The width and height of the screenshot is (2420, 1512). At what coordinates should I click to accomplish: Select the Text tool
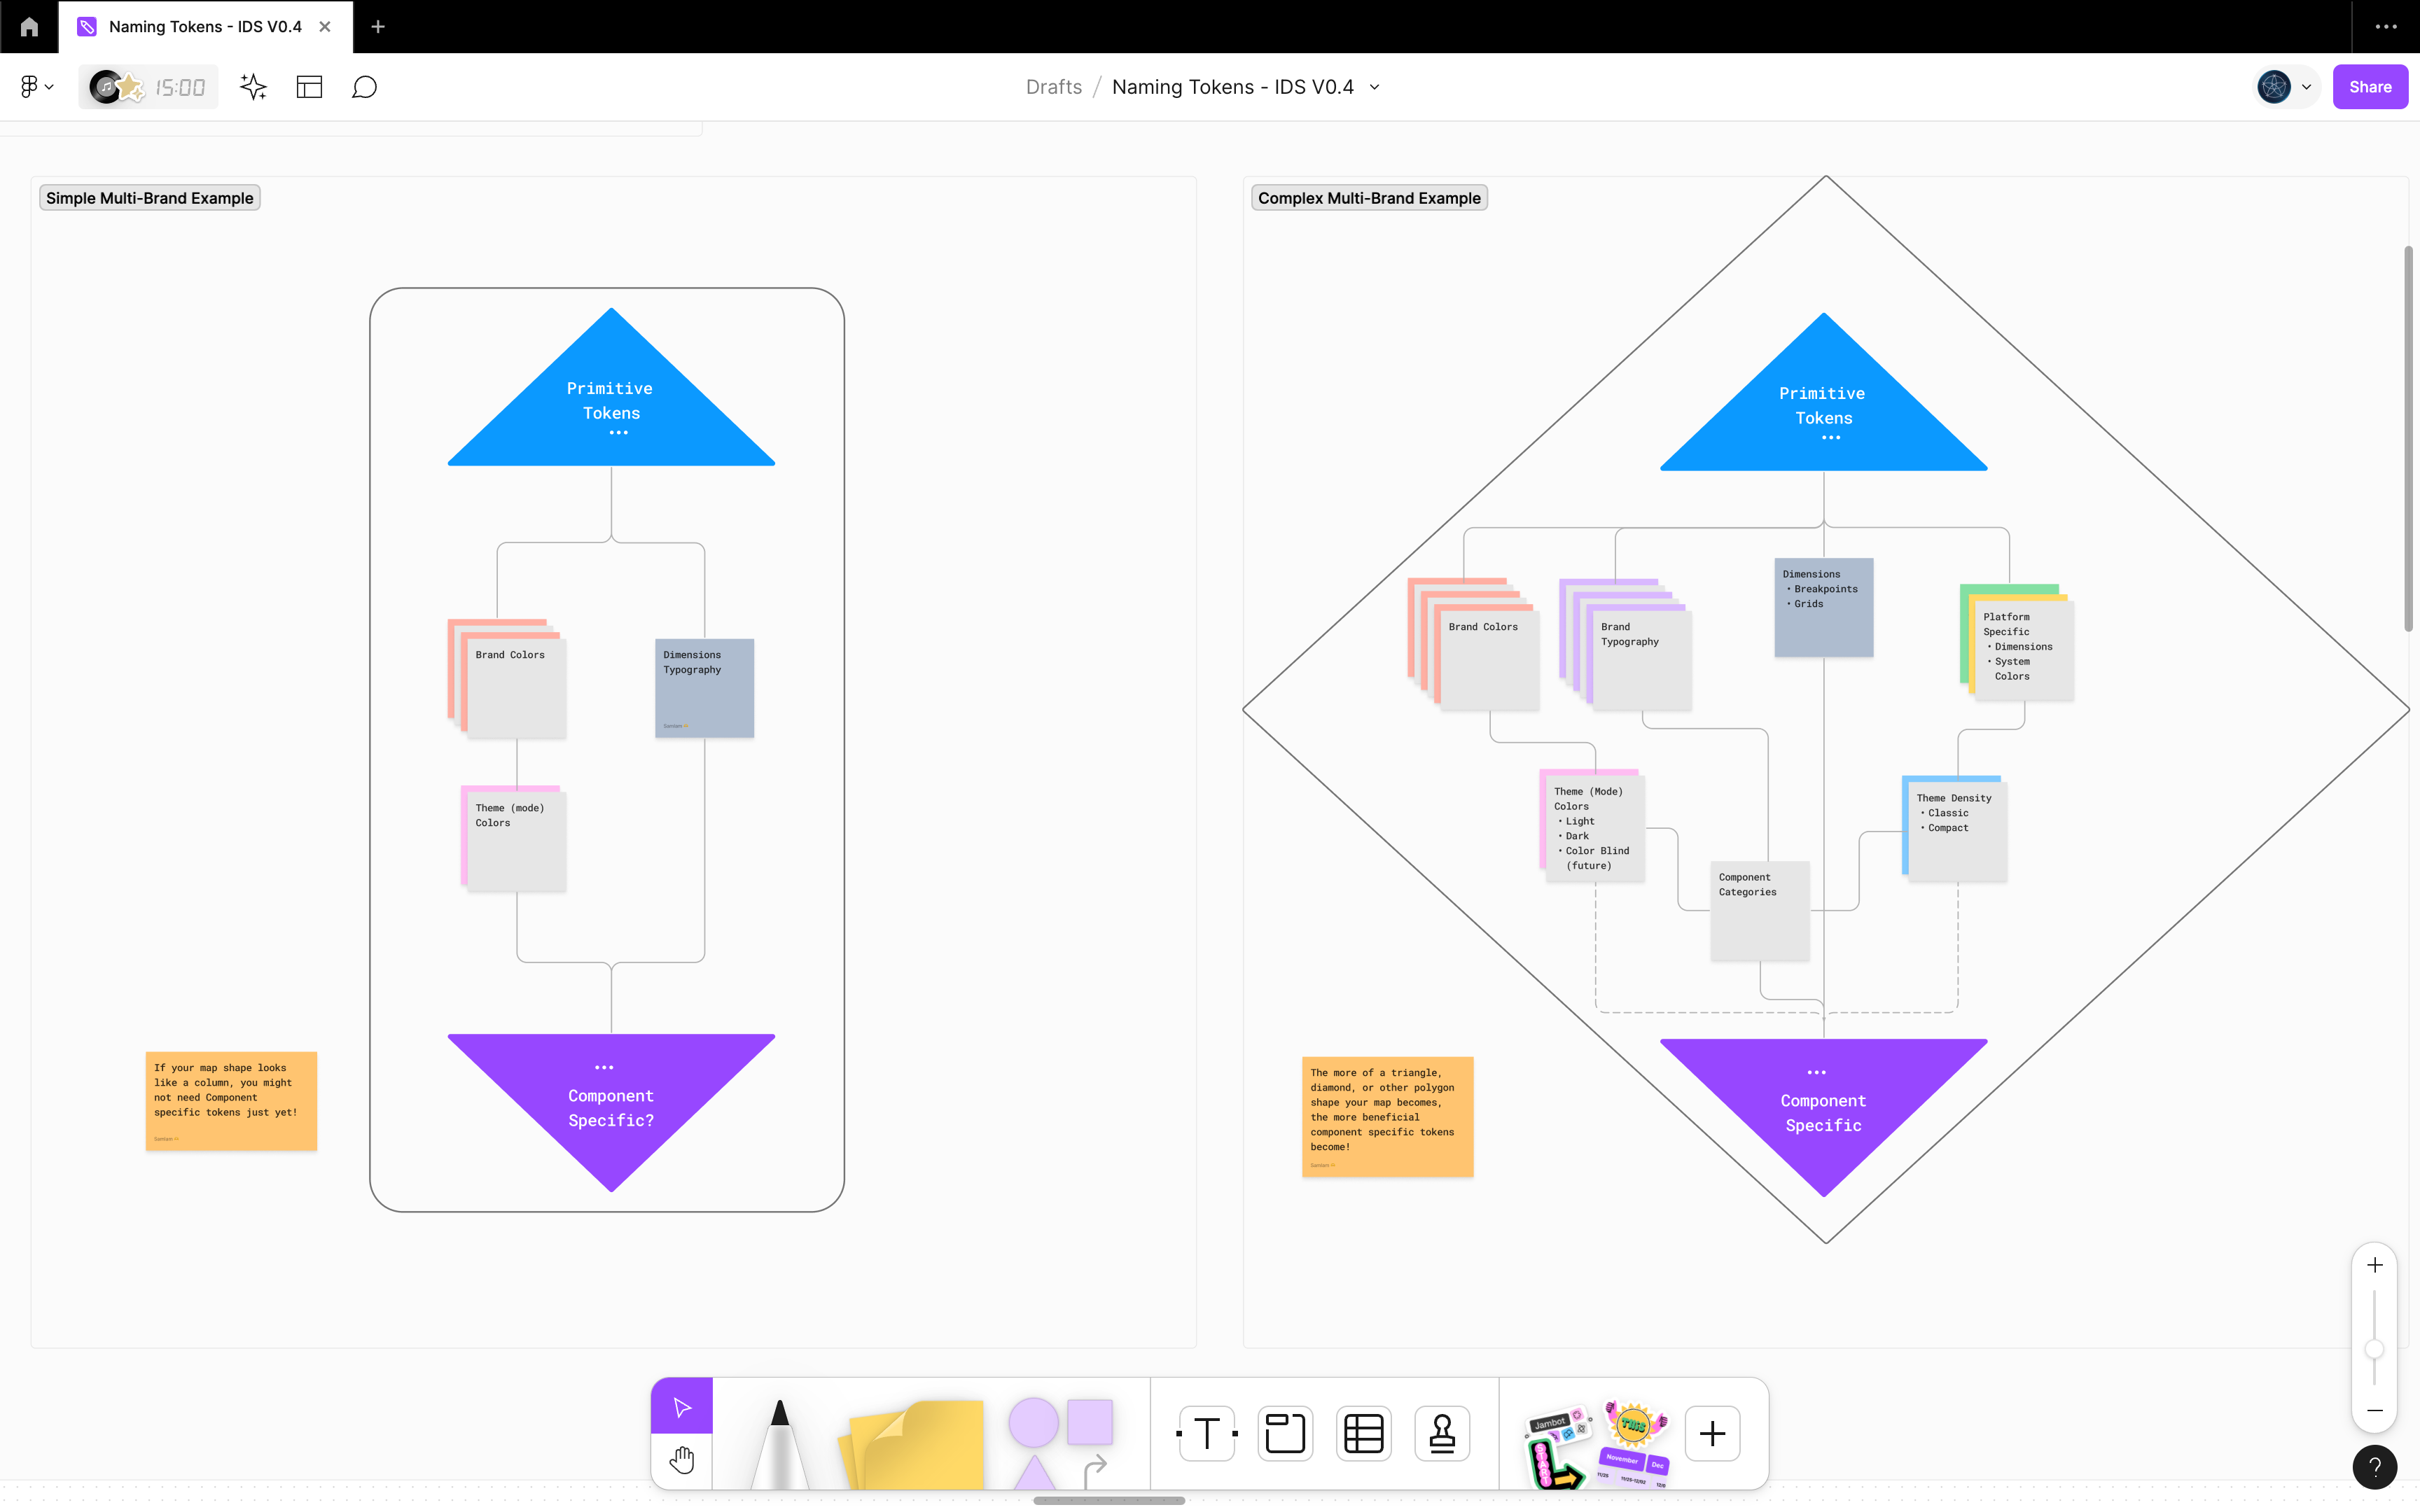pos(1207,1433)
